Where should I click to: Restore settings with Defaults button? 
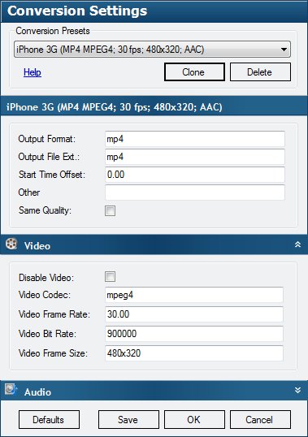coord(49,420)
